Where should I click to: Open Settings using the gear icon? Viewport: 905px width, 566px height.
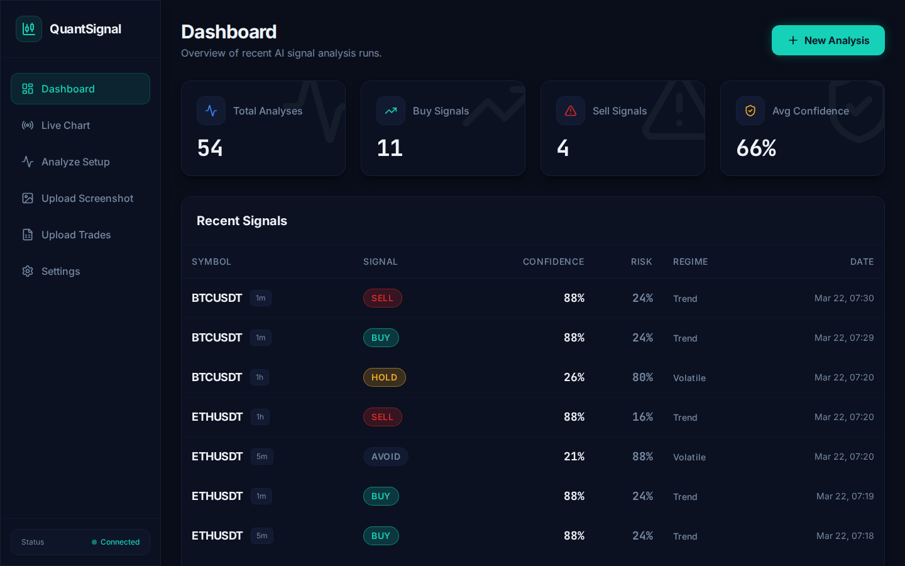pos(28,271)
